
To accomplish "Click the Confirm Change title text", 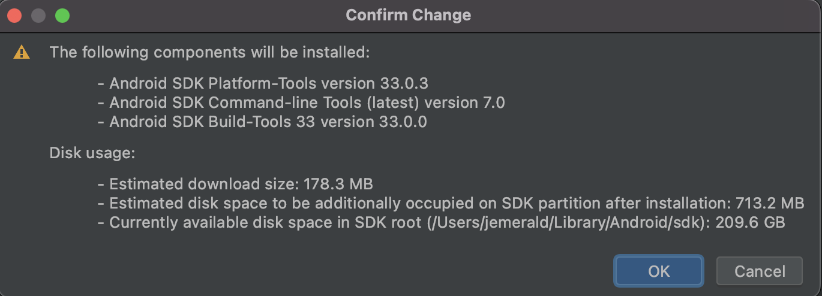I will click(x=409, y=16).
